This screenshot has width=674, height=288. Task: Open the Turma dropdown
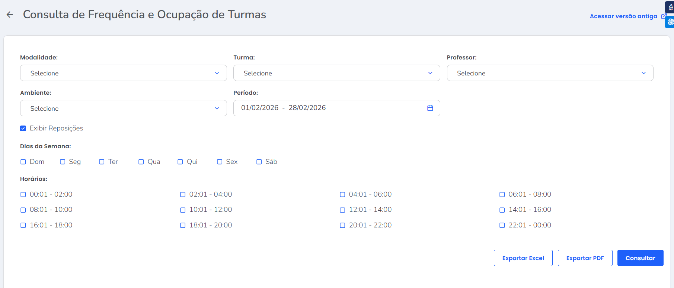336,73
